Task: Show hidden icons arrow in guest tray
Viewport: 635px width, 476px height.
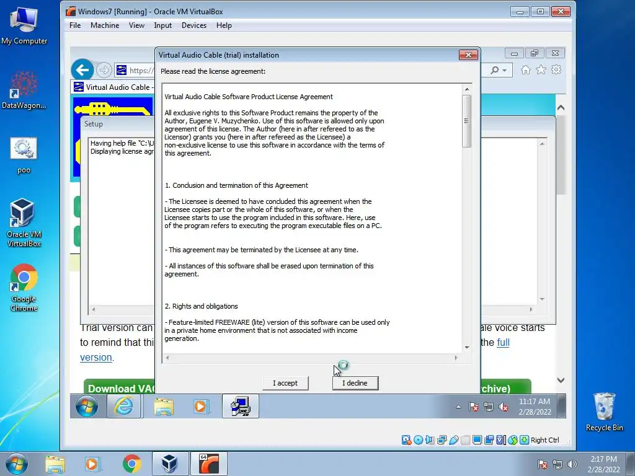Action: (x=458, y=407)
